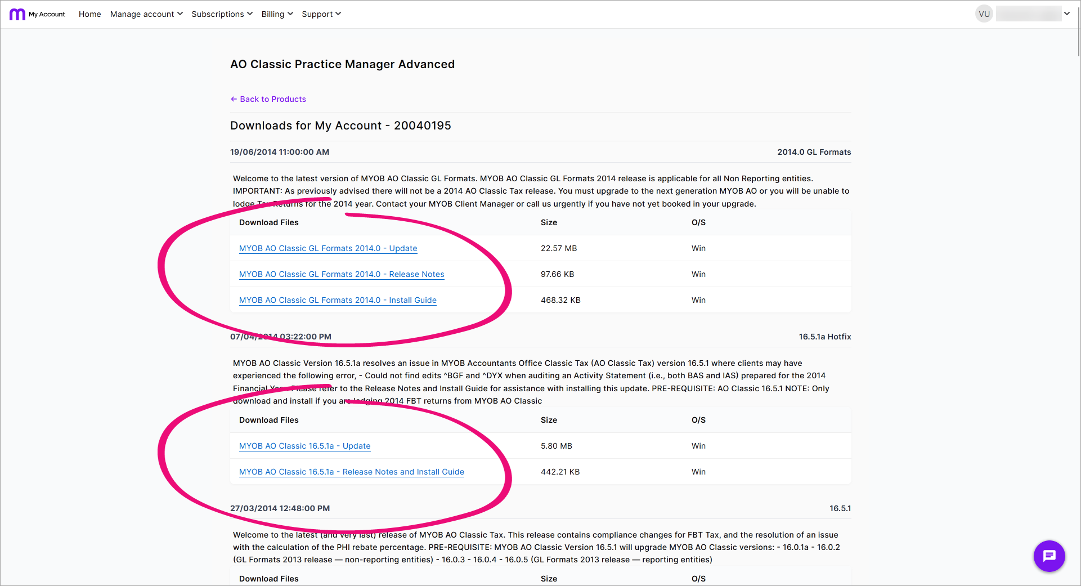1081x586 pixels.
Task: Click the blurred username field in header
Action: (1028, 14)
